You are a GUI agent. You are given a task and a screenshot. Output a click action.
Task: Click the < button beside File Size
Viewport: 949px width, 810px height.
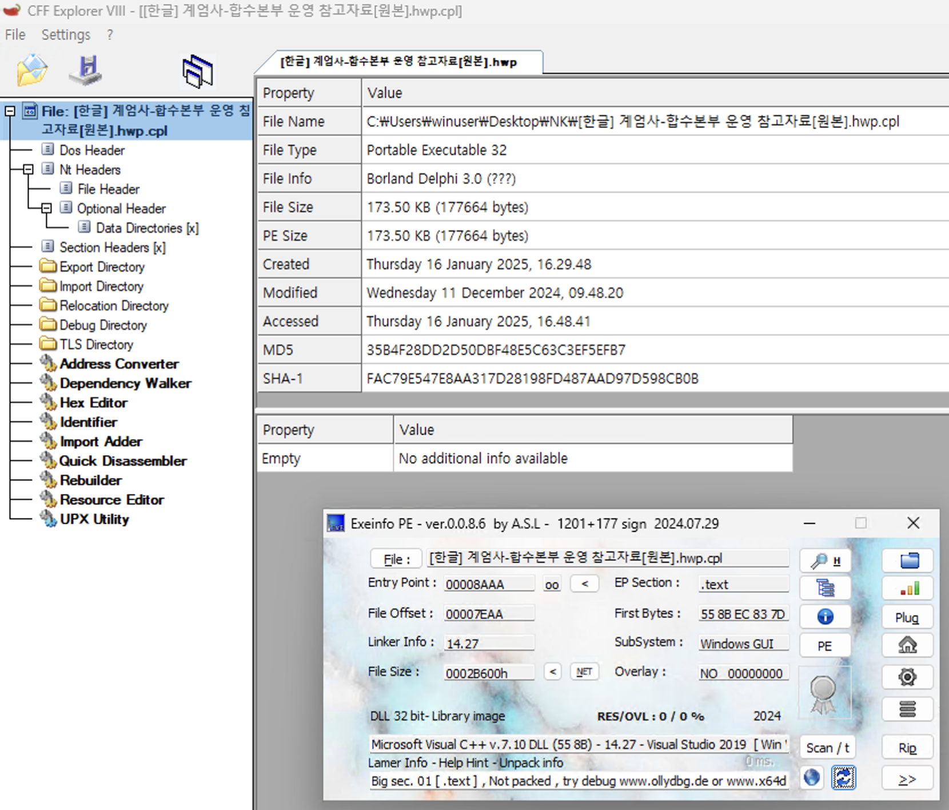click(552, 672)
